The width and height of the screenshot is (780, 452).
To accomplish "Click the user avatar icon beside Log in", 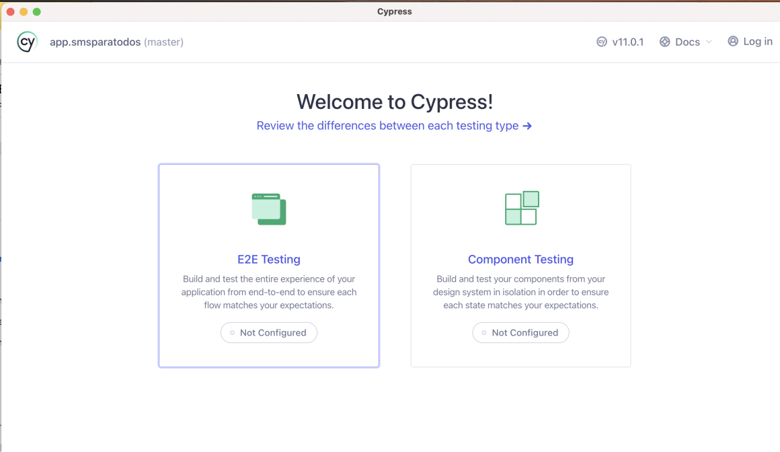I will pyautogui.click(x=733, y=41).
